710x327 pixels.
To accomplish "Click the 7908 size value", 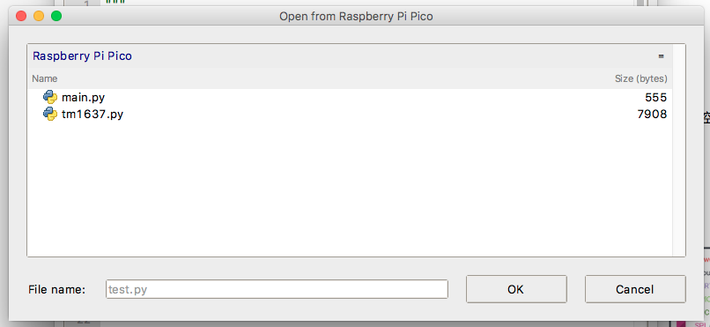I will [652, 114].
